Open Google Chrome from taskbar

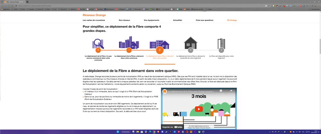coord(154,132)
